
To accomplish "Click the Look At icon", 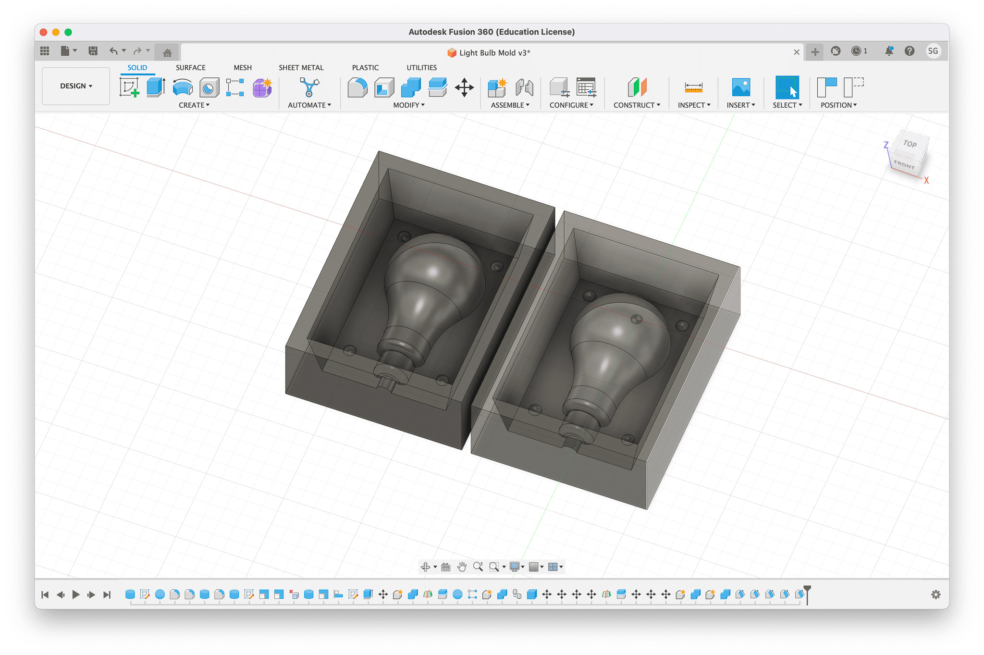I will tap(445, 567).
